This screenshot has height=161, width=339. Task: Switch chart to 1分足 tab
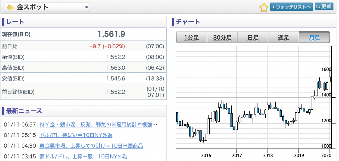(192, 37)
